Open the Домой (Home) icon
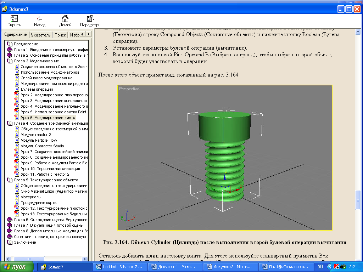This screenshot has height=272, width=363. (x=65, y=18)
